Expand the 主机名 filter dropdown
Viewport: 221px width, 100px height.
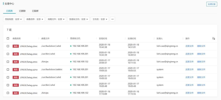click(x=100, y=19)
